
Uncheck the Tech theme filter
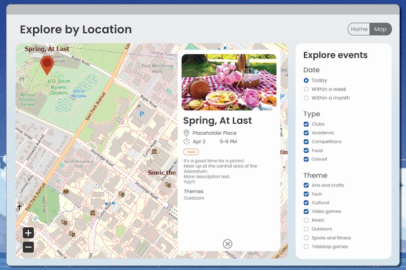(x=306, y=194)
